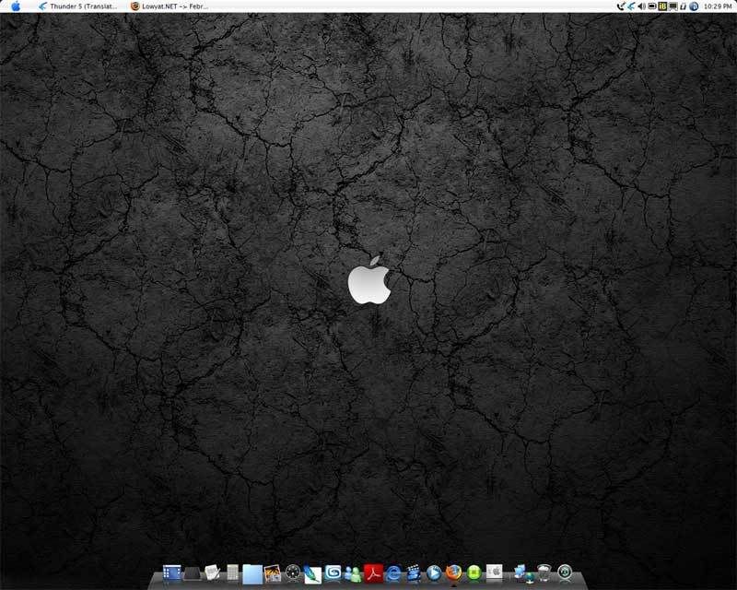The width and height of the screenshot is (737, 590).
Task: Click the clock showing 10:29 PM
Action: [717, 6]
